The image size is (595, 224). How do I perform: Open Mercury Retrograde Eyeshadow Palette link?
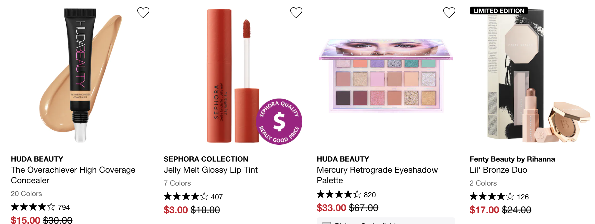[377, 175]
